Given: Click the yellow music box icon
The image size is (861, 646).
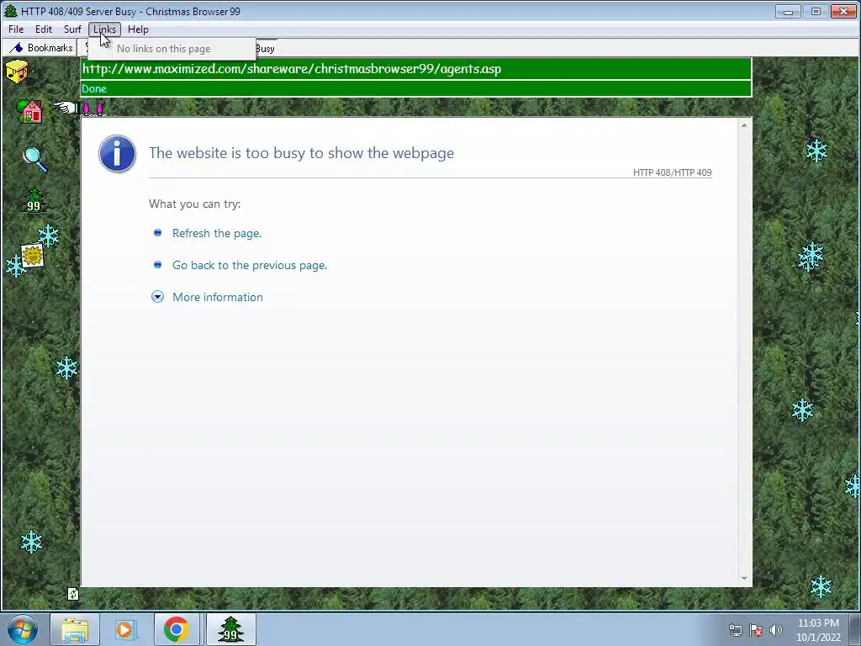Looking at the screenshot, I should (x=17, y=72).
